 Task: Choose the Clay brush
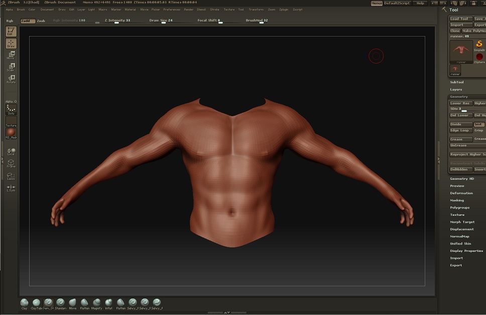click(x=24, y=304)
